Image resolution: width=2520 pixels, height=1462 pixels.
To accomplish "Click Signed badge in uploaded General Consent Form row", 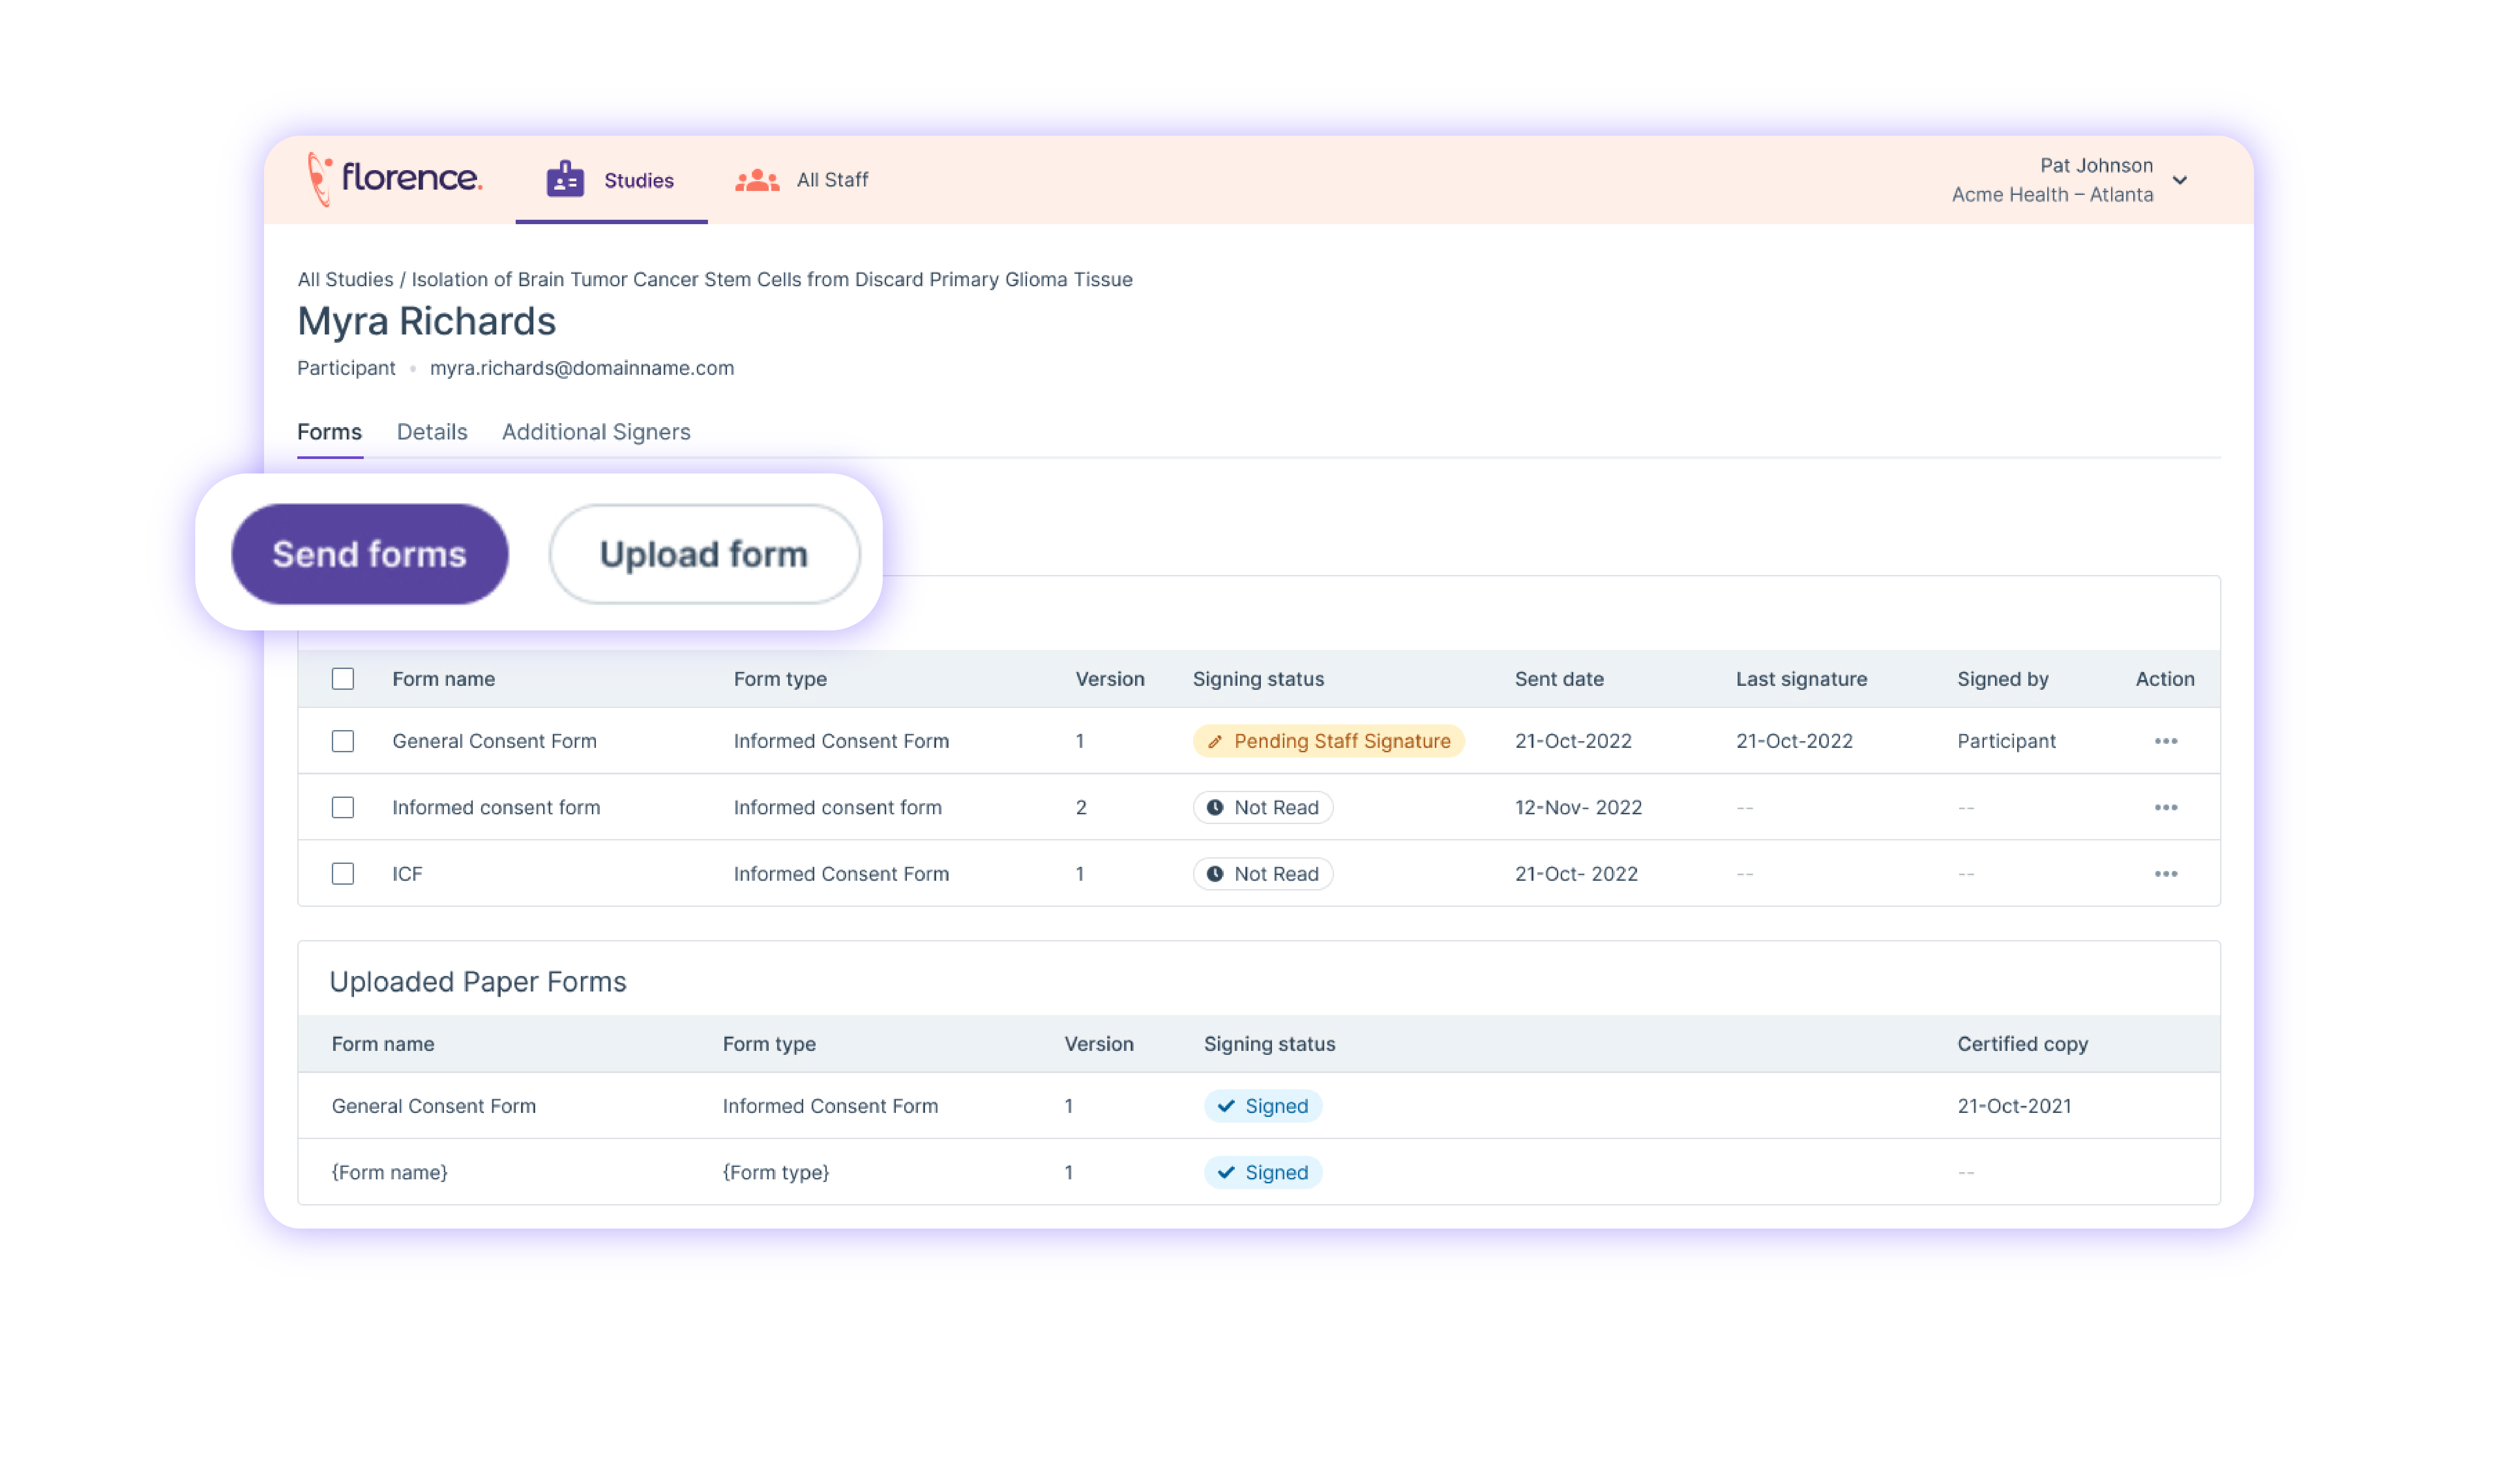I will point(1262,1105).
